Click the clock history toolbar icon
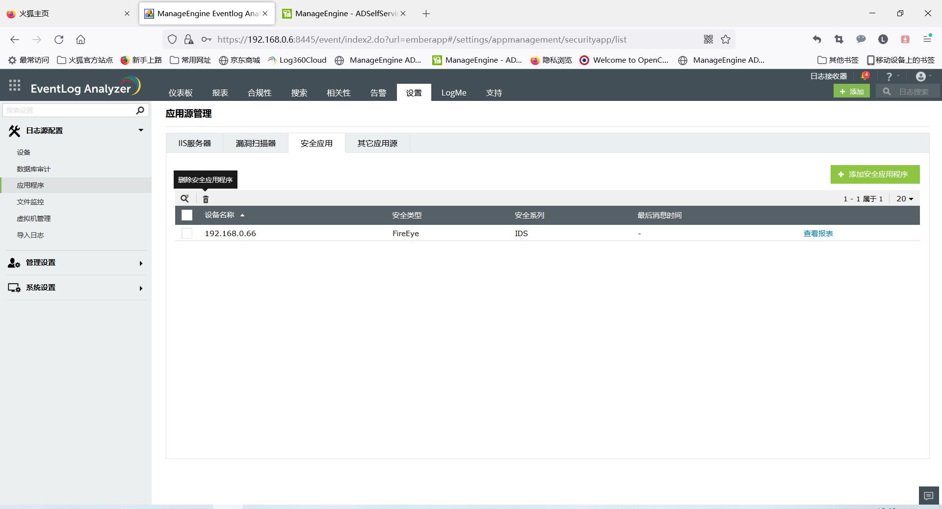This screenshot has width=942, height=509. pos(883,40)
